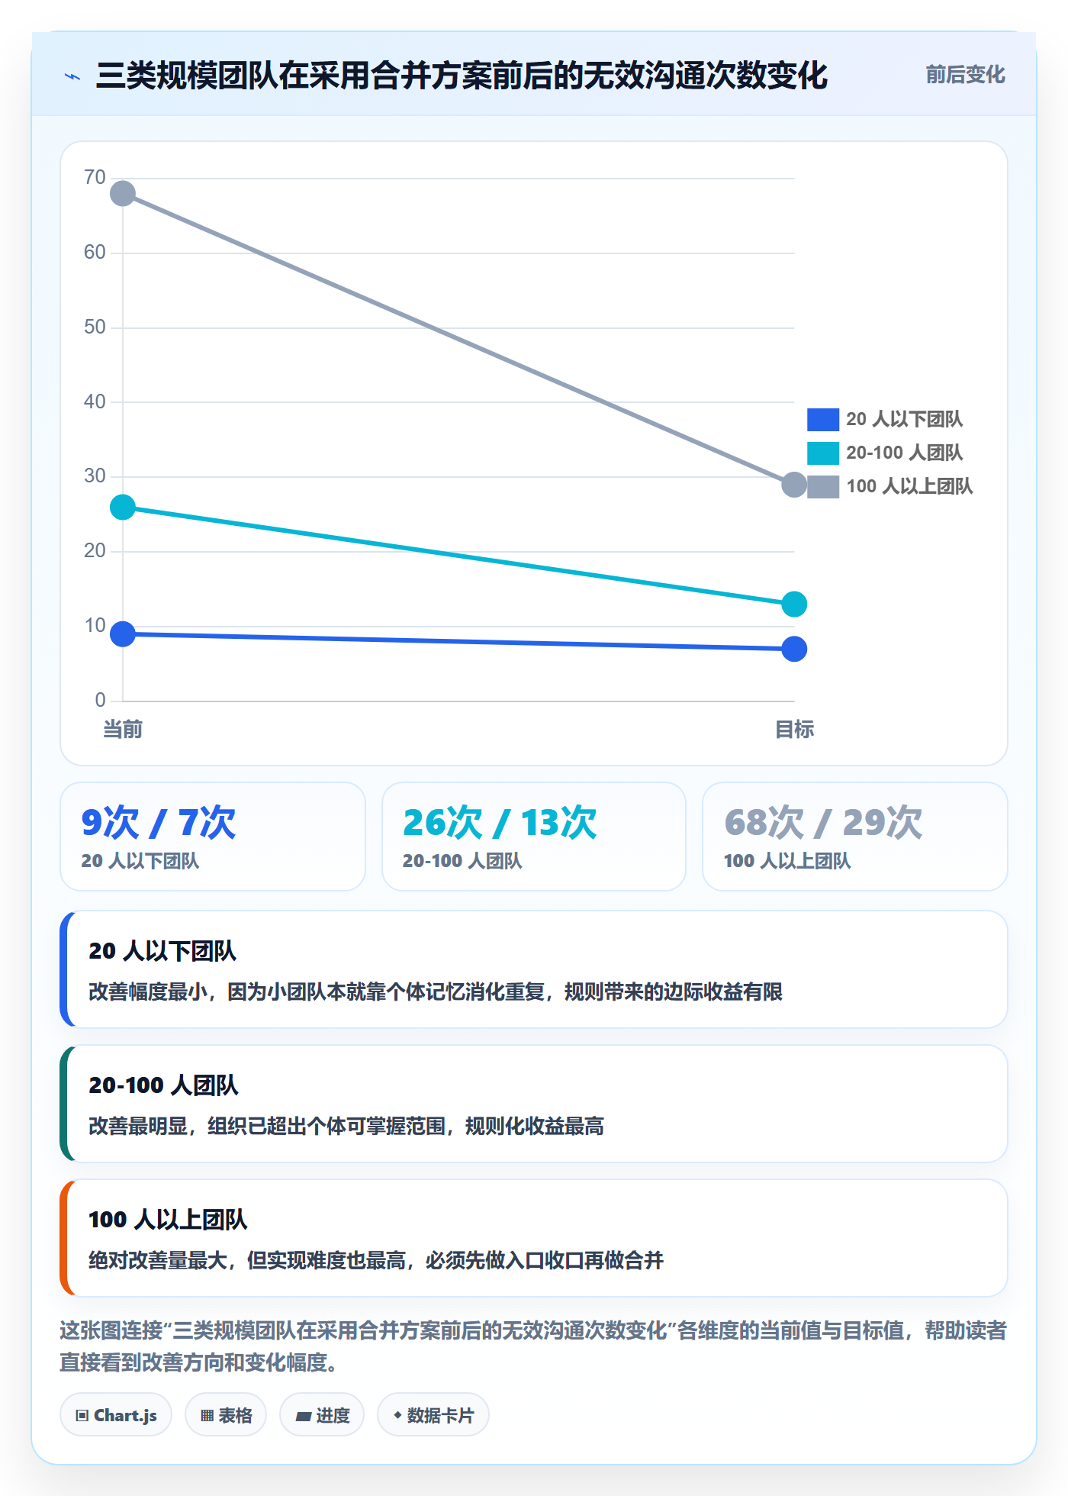Image resolution: width=1068 pixels, height=1496 pixels.
Task: Click the 40 tick on the y-axis
Action: pos(95,401)
